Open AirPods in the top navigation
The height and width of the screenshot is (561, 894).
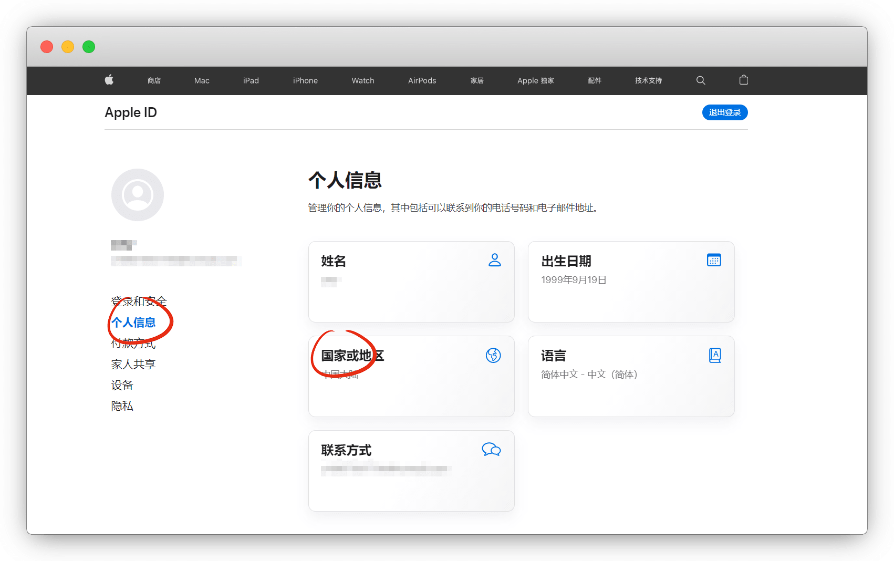point(422,80)
